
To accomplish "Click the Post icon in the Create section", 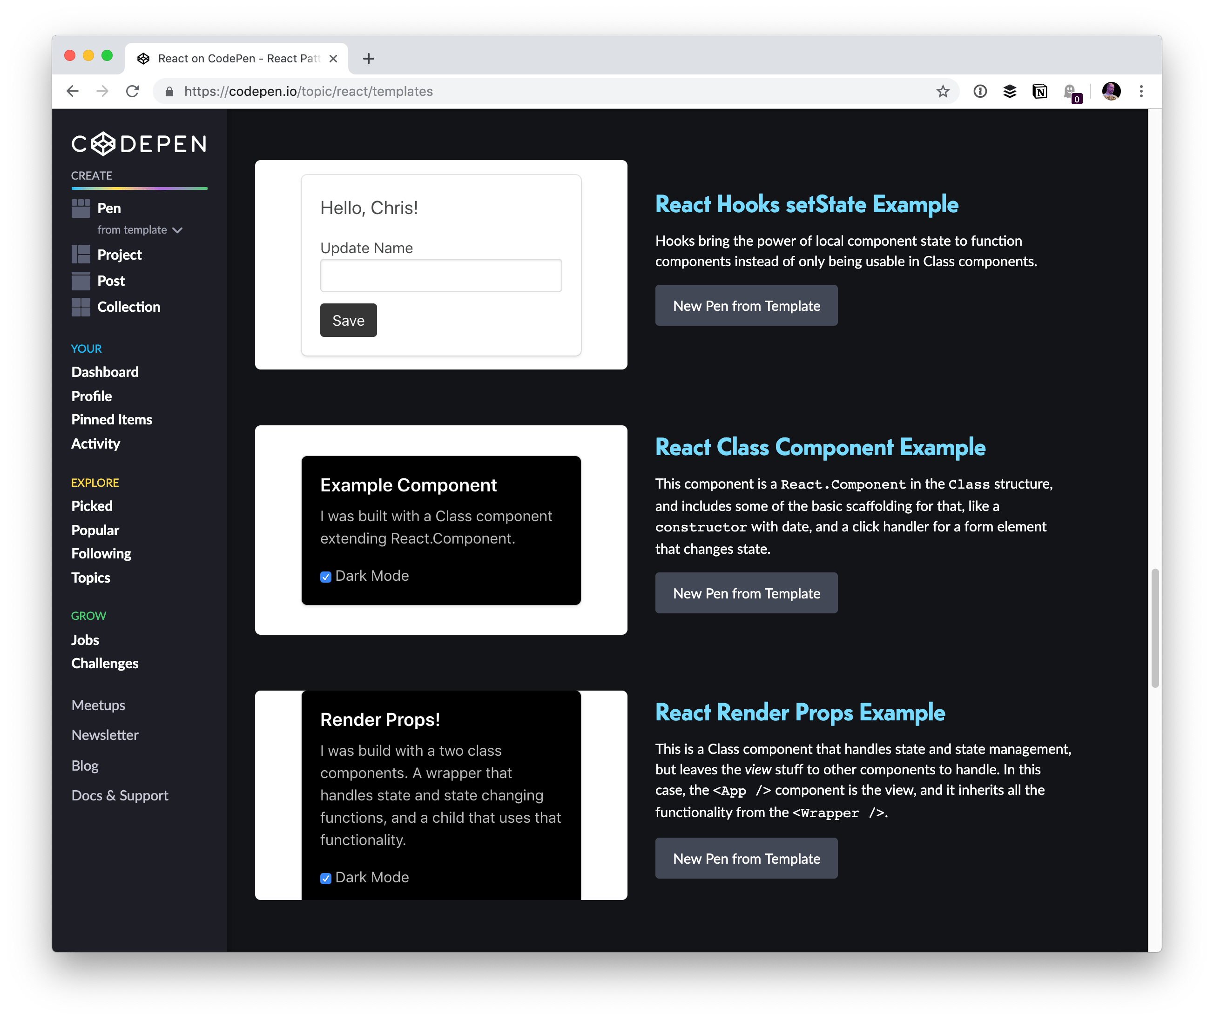I will pos(81,281).
